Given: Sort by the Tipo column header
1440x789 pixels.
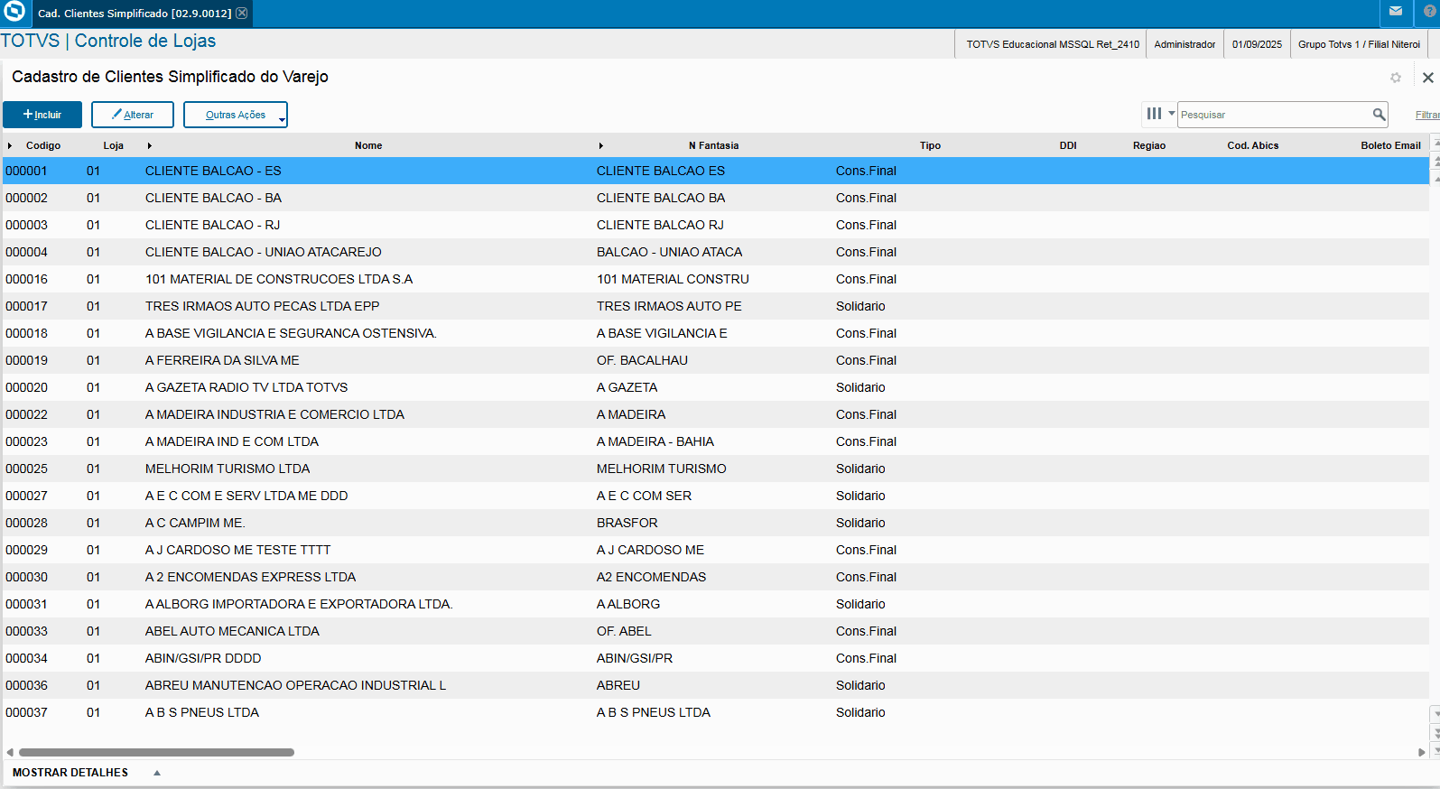Looking at the screenshot, I should pos(930,145).
